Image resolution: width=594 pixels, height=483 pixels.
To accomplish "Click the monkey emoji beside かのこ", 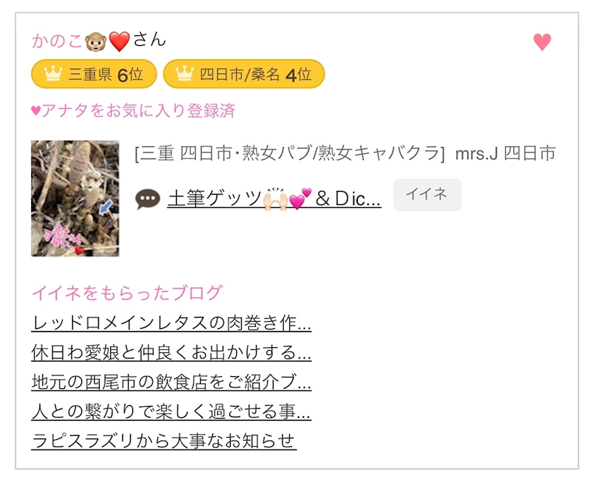I will [x=95, y=41].
